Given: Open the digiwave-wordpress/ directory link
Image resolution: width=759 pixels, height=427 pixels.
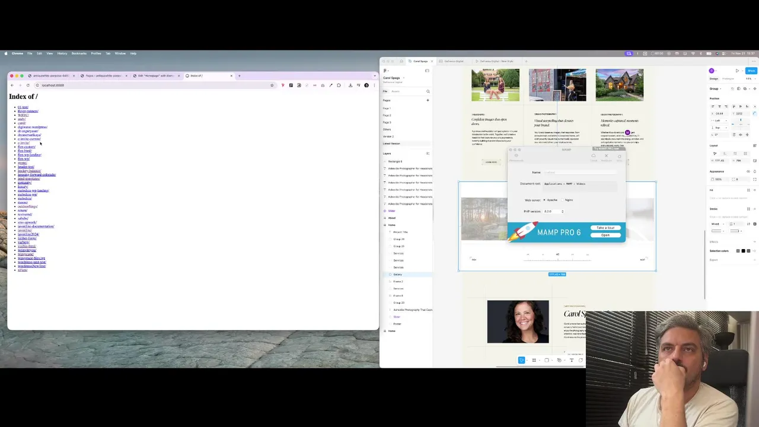Looking at the screenshot, I should click(x=33, y=128).
